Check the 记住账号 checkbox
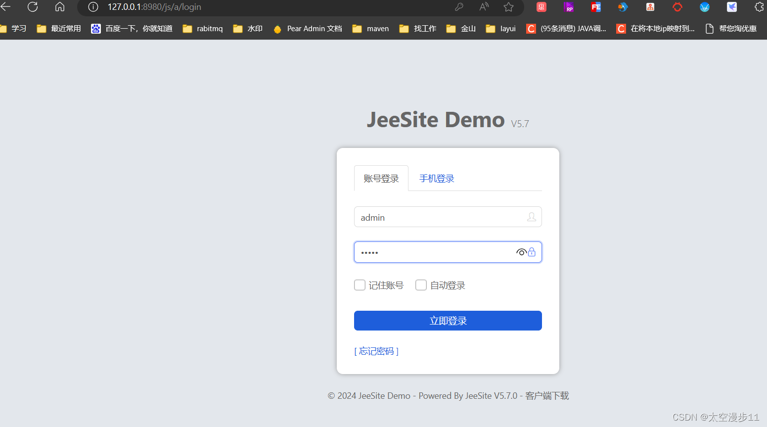 [x=360, y=285]
